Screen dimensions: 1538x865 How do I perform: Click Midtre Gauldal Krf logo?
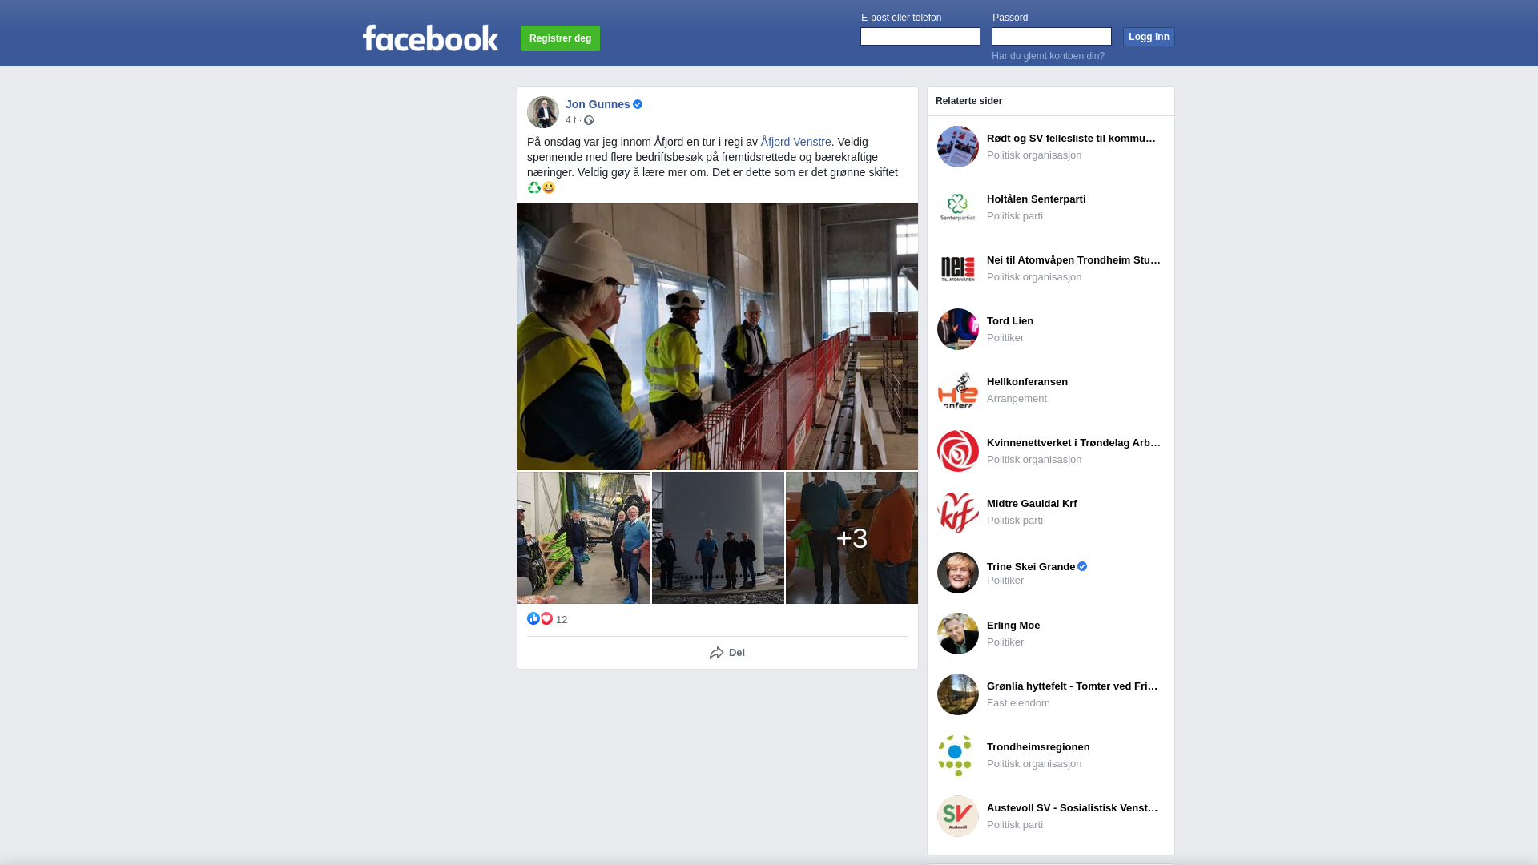tap(958, 512)
